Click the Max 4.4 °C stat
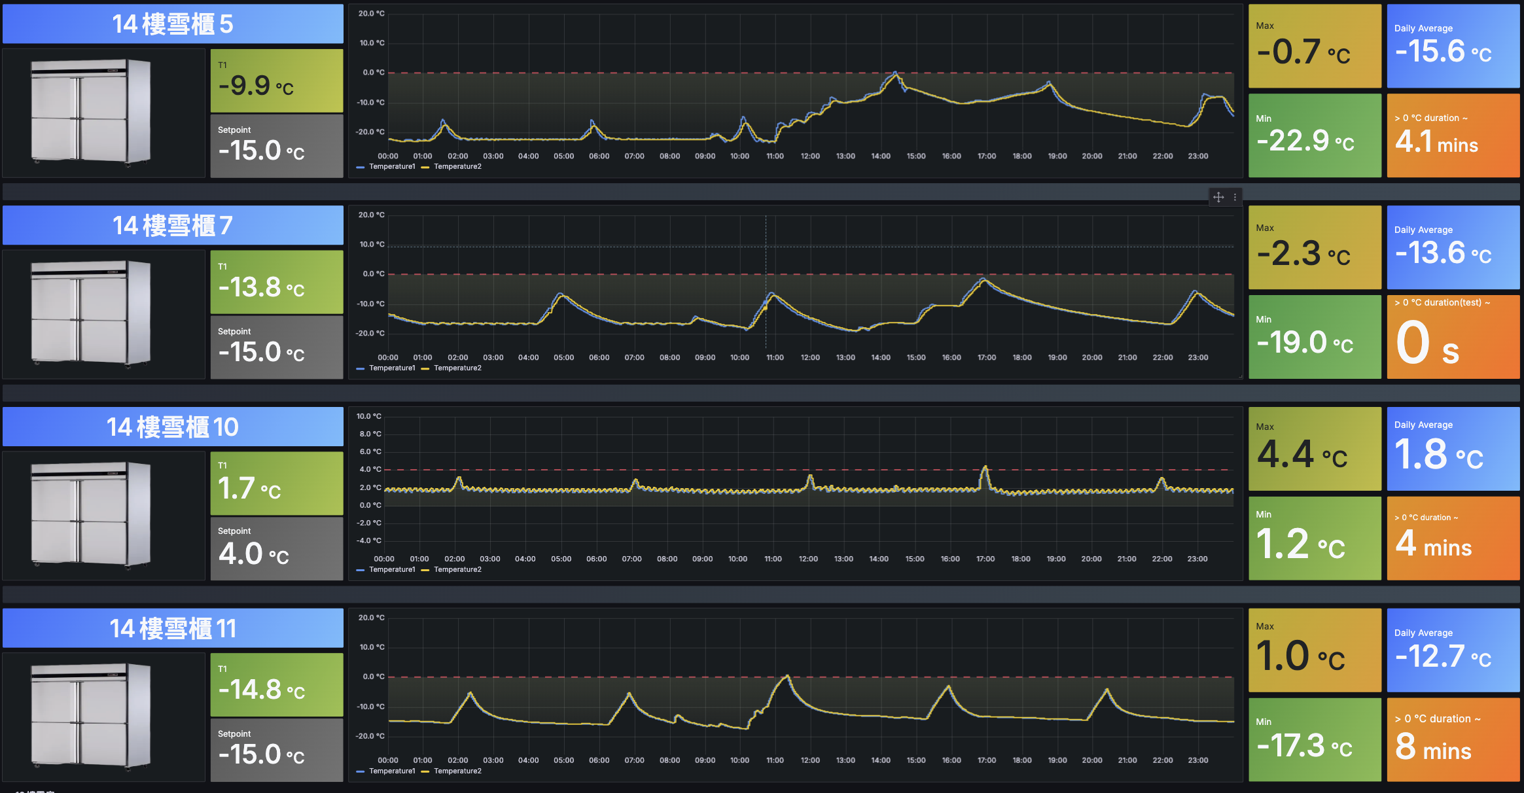The image size is (1524, 793). [1315, 449]
